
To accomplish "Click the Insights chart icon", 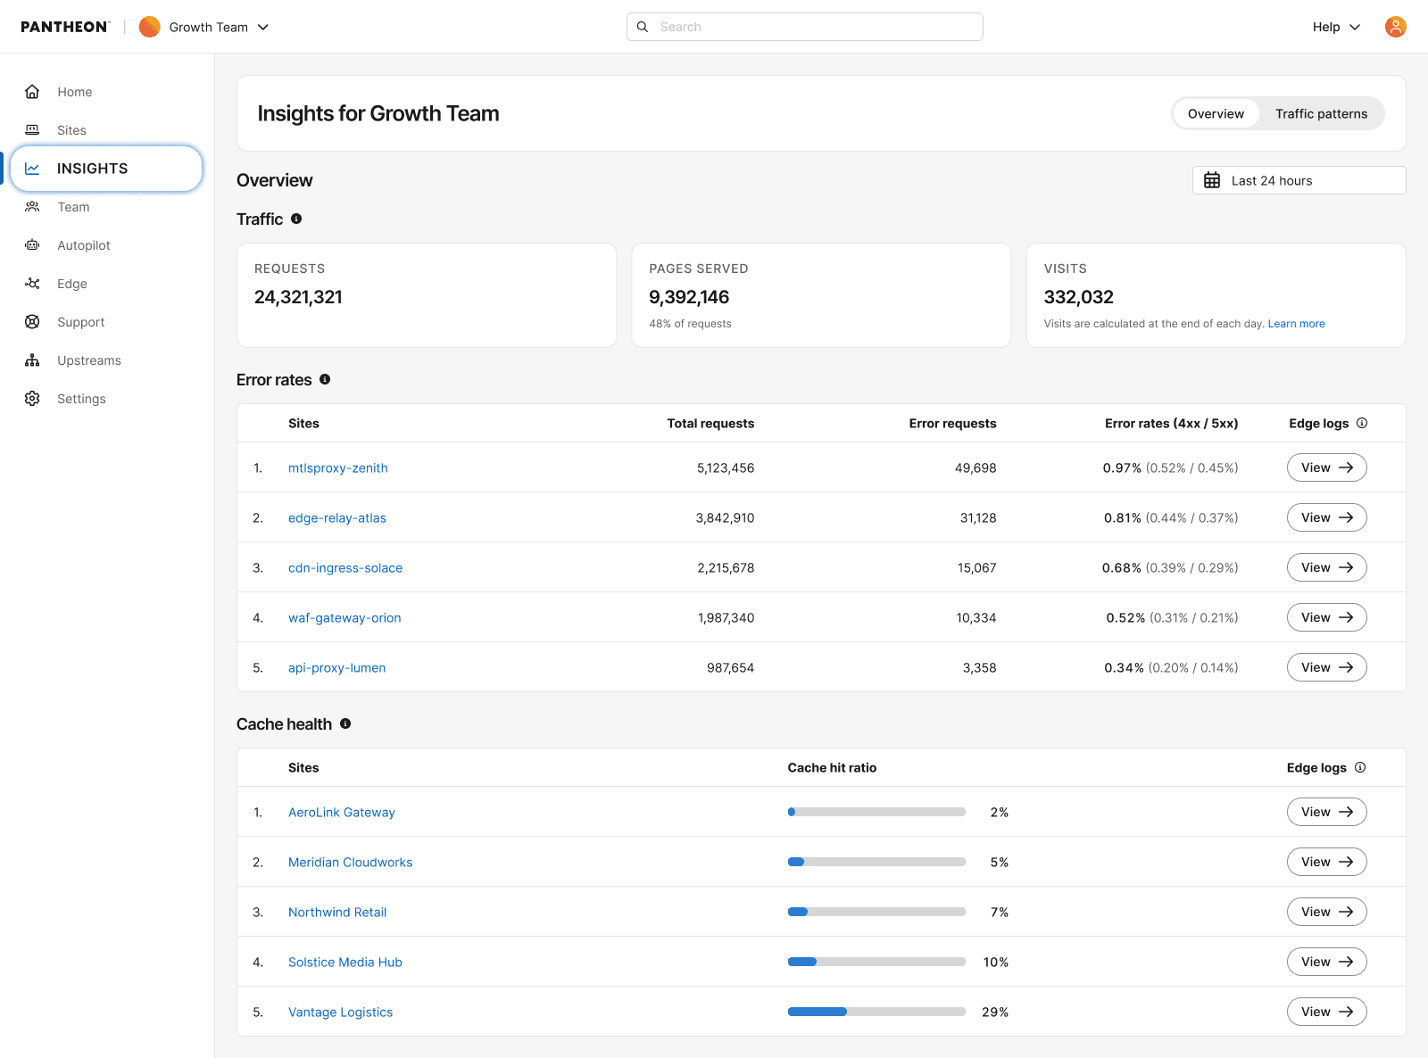I will (x=32, y=169).
